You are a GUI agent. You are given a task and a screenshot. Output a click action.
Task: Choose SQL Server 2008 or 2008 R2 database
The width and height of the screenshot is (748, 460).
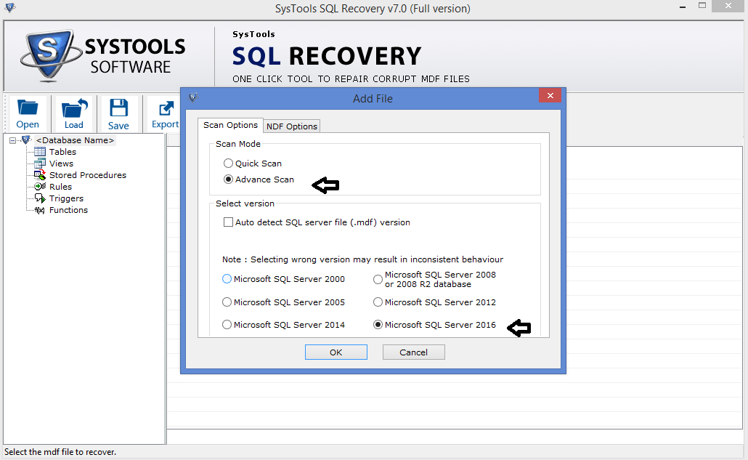pos(378,280)
